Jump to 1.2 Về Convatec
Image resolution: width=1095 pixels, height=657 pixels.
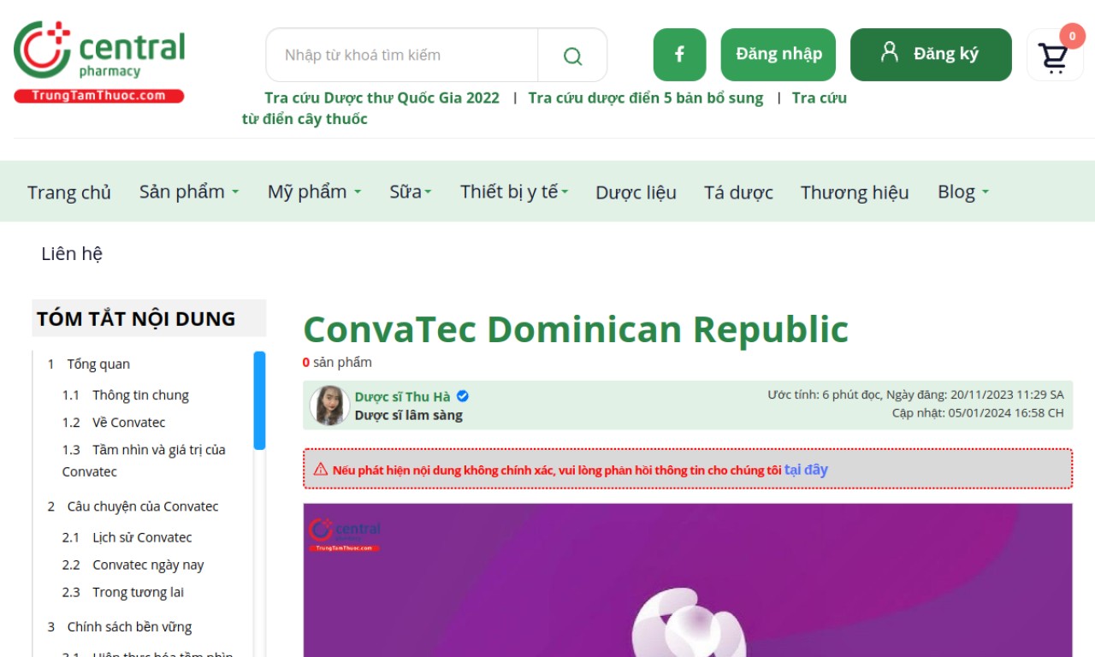[114, 423]
